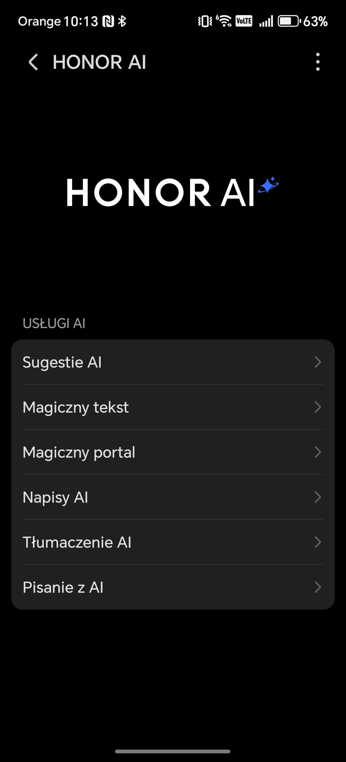The height and width of the screenshot is (762, 346).
Task: Open the Magiczny portal menu entry
Action: click(x=79, y=452)
